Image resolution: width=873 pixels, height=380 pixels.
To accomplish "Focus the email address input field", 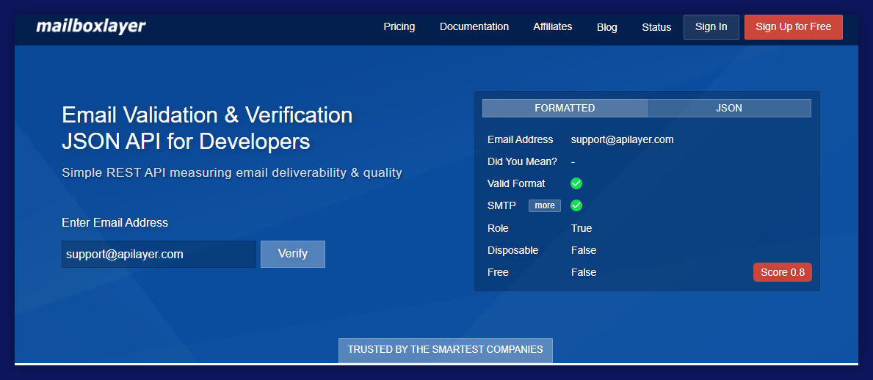I will (159, 255).
